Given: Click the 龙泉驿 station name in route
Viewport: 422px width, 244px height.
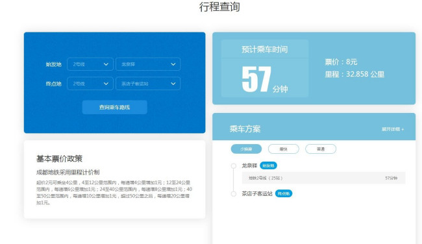Looking at the screenshot, I should [x=249, y=165].
